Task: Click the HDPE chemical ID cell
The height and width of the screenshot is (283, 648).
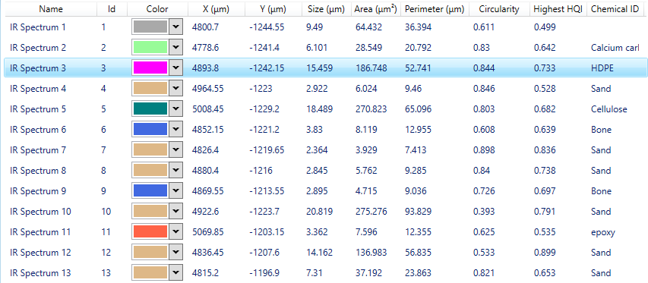Action: (x=602, y=68)
